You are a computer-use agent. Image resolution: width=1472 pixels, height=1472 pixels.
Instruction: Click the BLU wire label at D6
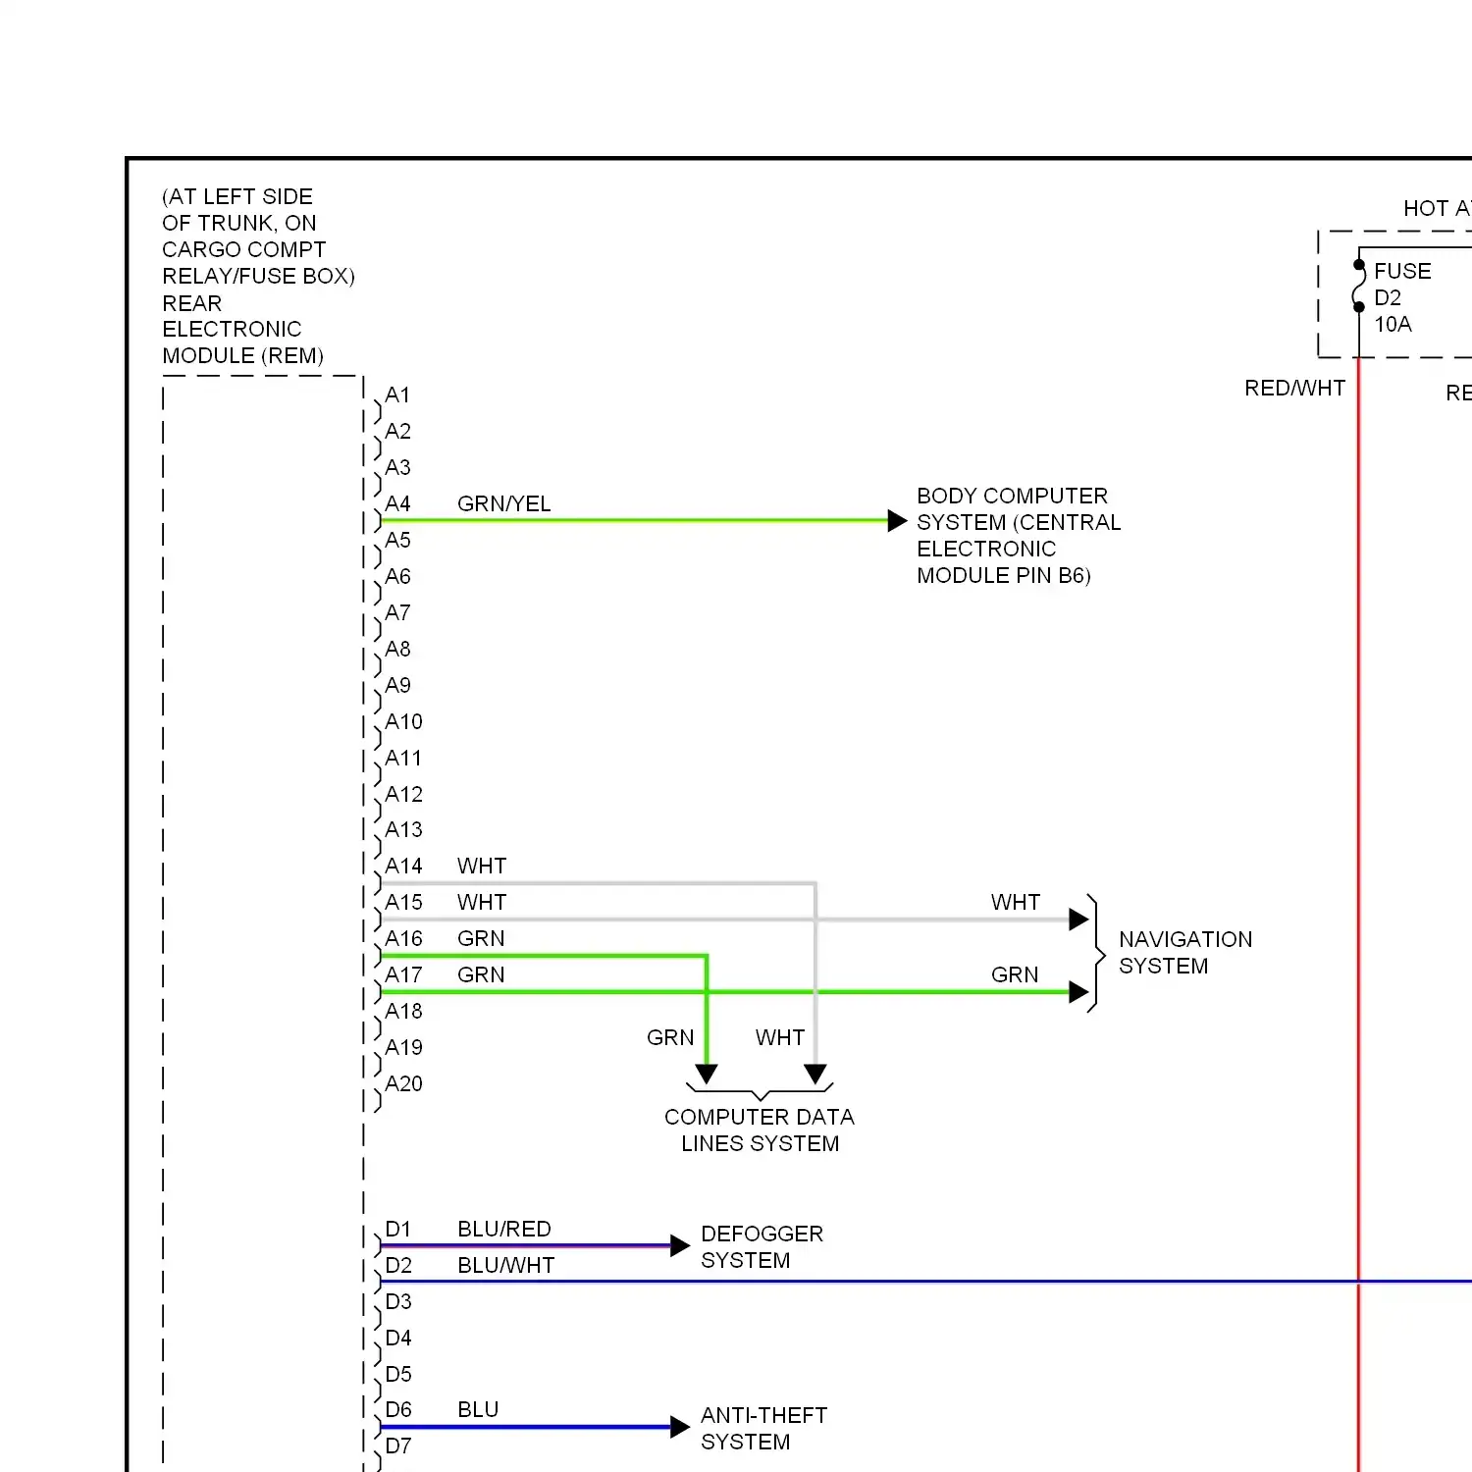[x=478, y=1410]
